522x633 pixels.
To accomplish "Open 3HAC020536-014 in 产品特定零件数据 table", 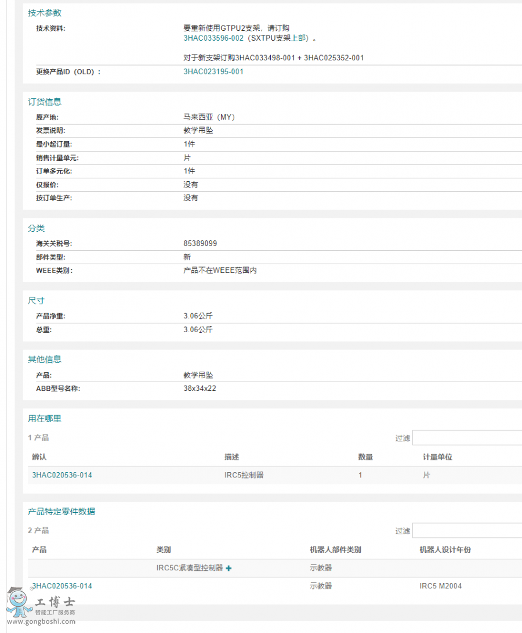I will [x=60, y=585].
